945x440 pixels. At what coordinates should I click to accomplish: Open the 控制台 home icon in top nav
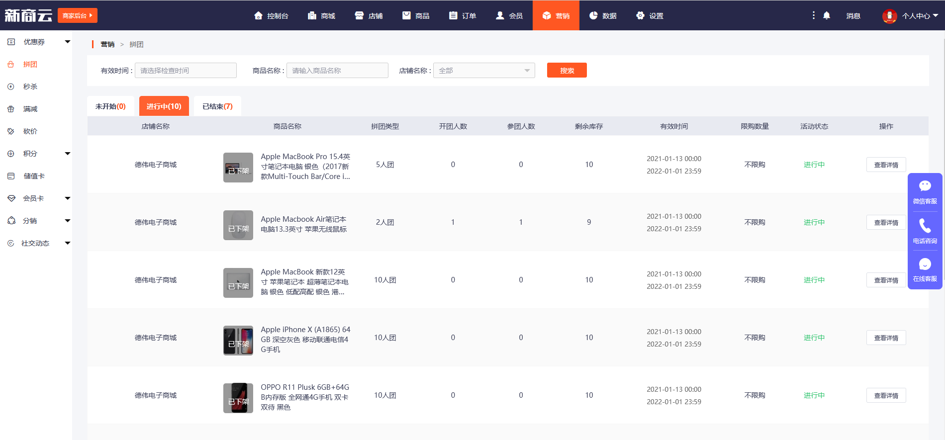[x=258, y=15]
